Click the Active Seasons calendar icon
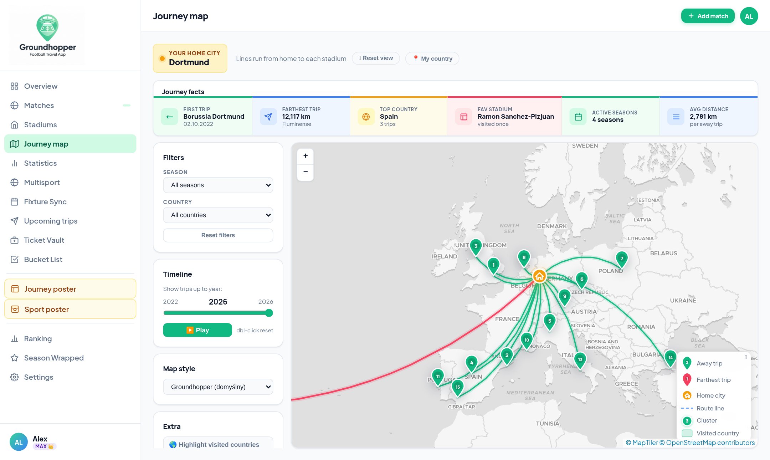 [578, 117]
